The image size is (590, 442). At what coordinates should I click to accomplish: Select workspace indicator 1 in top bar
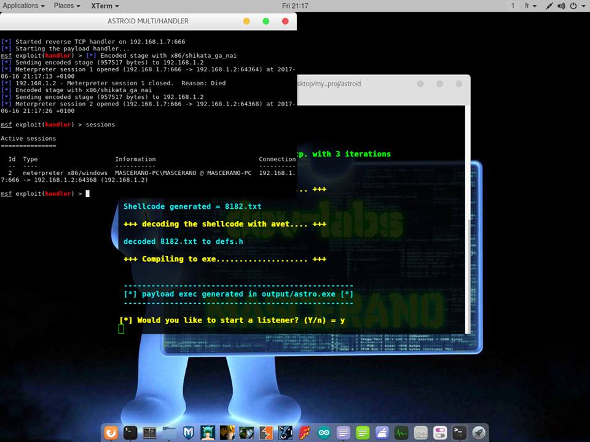click(x=513, y=6)
